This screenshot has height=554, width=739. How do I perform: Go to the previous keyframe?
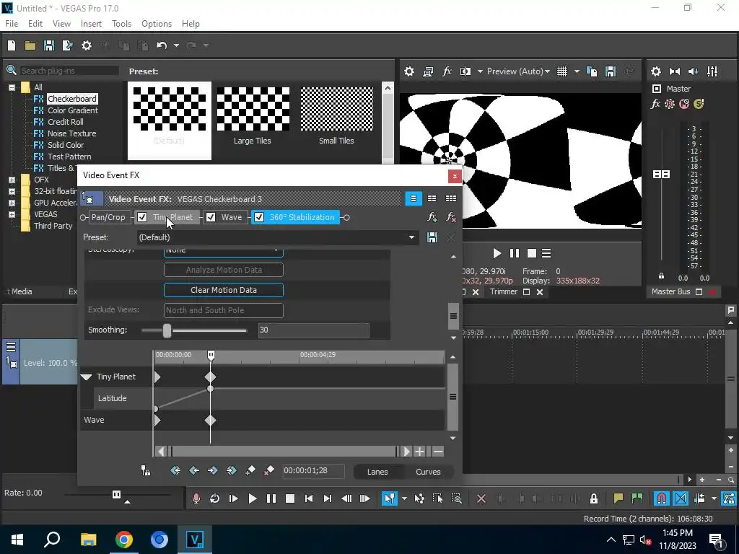194,470
